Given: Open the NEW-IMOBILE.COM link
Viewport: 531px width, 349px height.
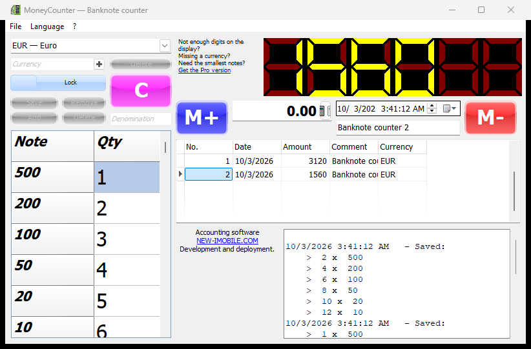Looking at the screenshot, I should pyautogui.click(x=227, y=241).
